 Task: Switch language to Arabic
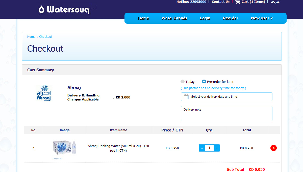point(275,2)
